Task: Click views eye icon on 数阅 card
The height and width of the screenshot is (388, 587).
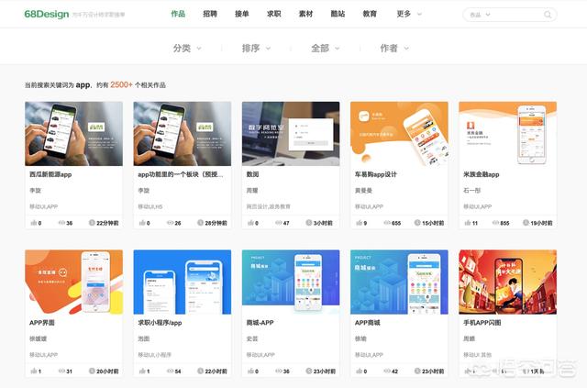Action: click(279, 223)
